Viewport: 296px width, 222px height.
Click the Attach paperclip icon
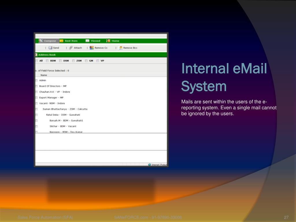(x=71, y=48)
